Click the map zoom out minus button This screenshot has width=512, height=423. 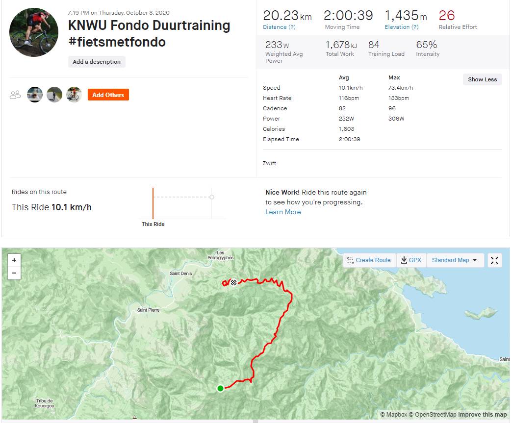pos(14,273)
